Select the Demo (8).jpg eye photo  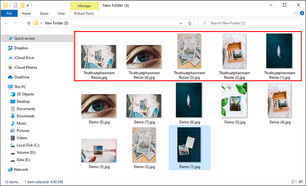click(99, 106)
